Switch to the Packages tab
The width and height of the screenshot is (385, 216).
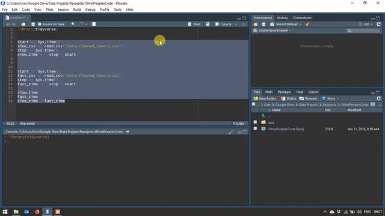(284, 92)
